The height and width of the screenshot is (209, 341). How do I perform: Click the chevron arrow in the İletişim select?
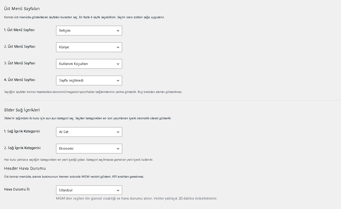(x=118, y=31)
